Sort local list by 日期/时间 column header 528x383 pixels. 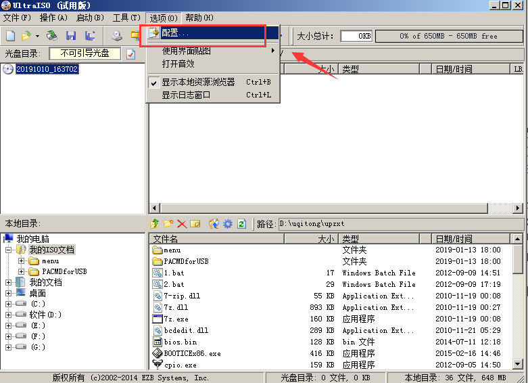click(x=471, y=239)
